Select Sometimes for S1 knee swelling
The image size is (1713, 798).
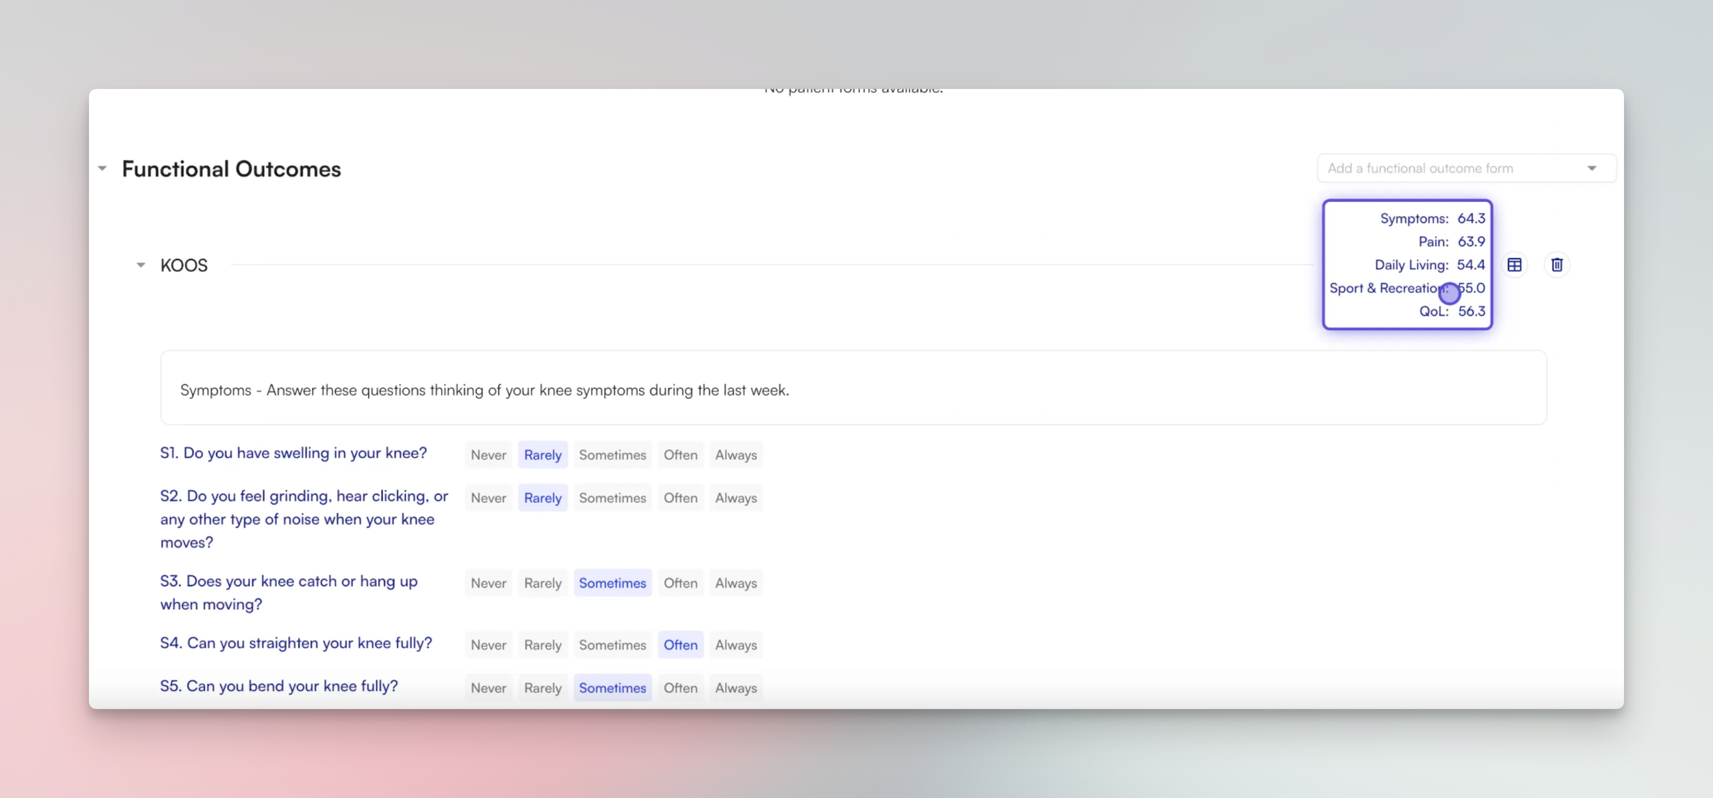click(x=612, y=455)
